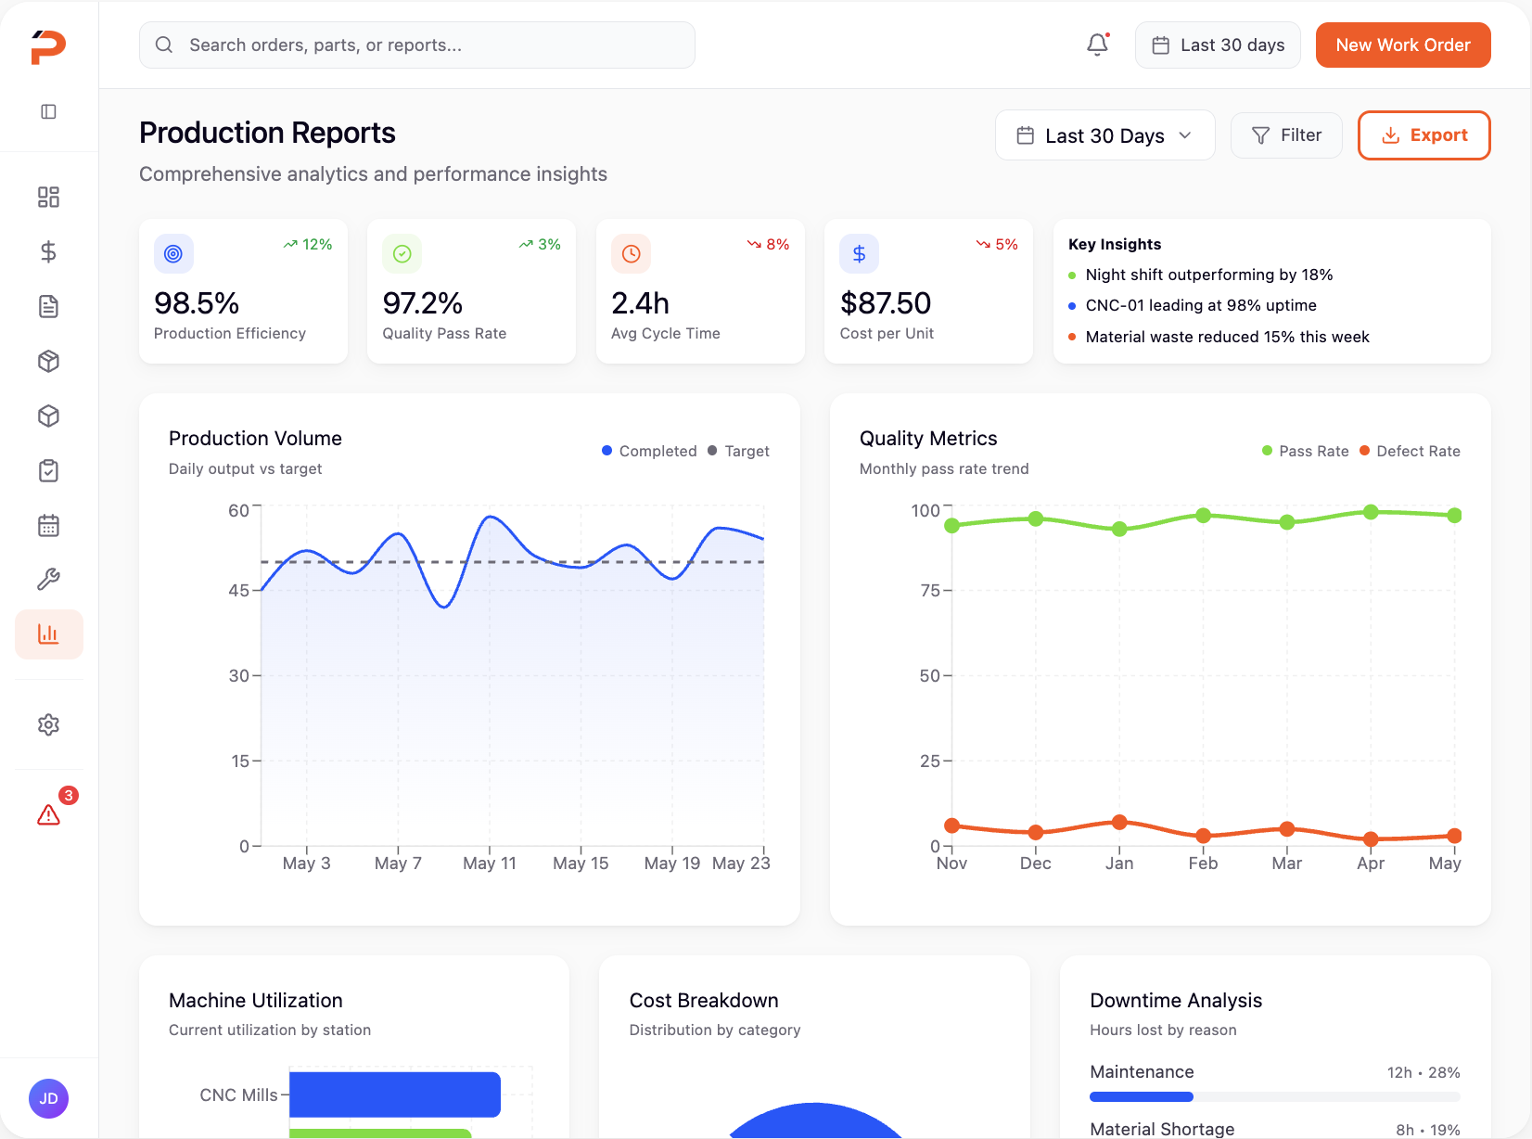Viewport: 1532px width, 1139px height.
Task: Select the Maintenance wrench icon
Action: (48, 578)
